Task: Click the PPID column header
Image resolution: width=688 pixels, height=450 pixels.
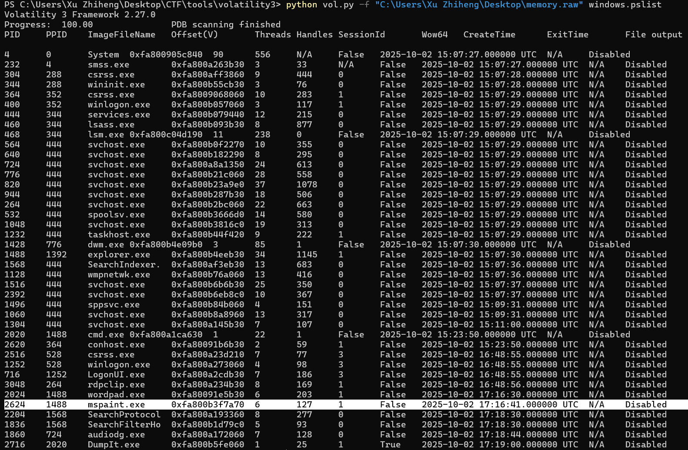Action: pos(57,35)
